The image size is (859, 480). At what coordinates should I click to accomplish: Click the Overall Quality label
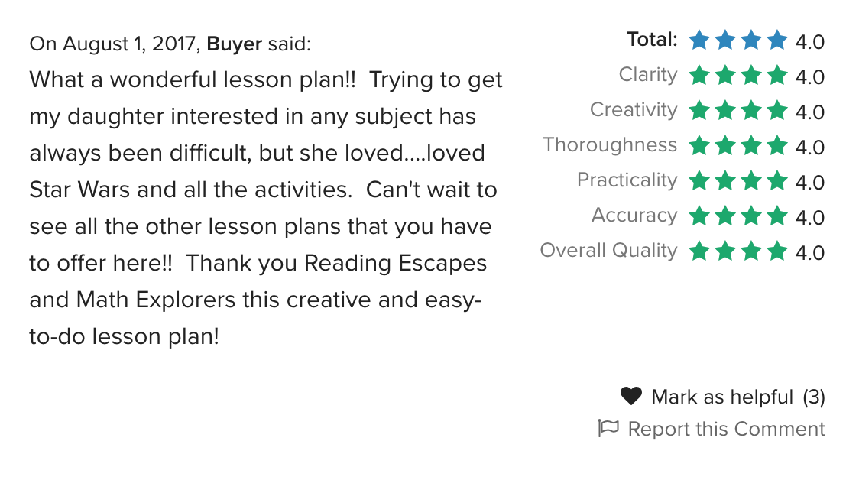click(608, 251)
